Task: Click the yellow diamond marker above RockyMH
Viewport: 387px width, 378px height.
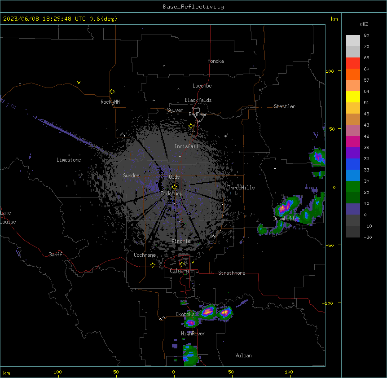Action: (x=112, y=92)
